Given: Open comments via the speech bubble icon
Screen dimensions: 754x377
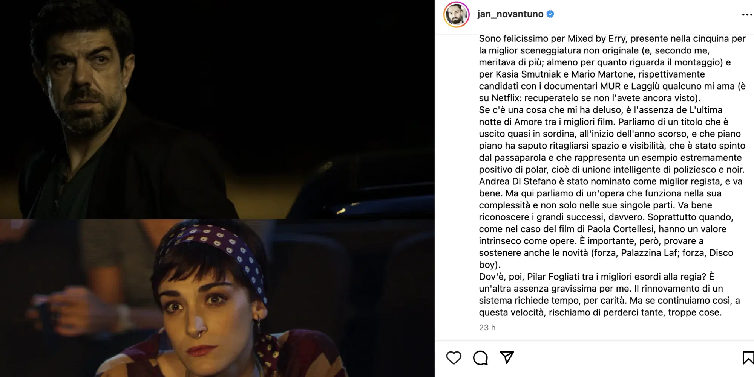Looking at the screenshot, I should pos(480,358).
